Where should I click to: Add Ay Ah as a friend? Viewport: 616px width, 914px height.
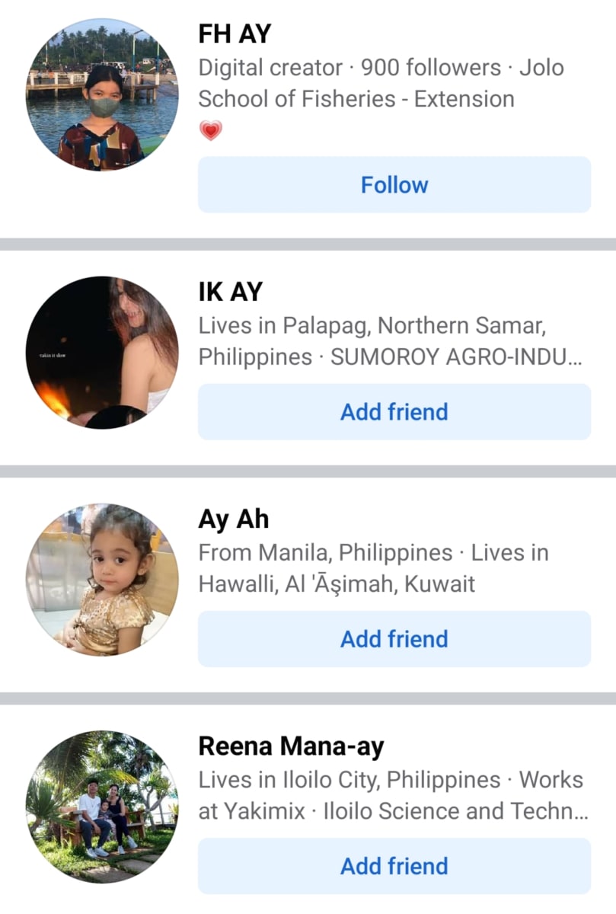(394, 639)
